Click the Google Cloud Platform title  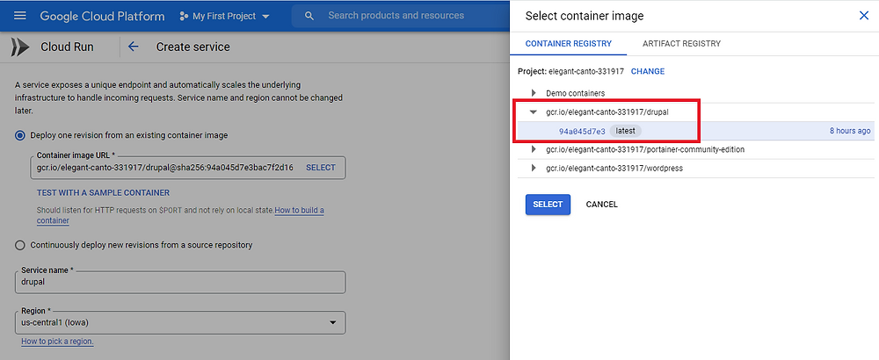tap(102, 16)
